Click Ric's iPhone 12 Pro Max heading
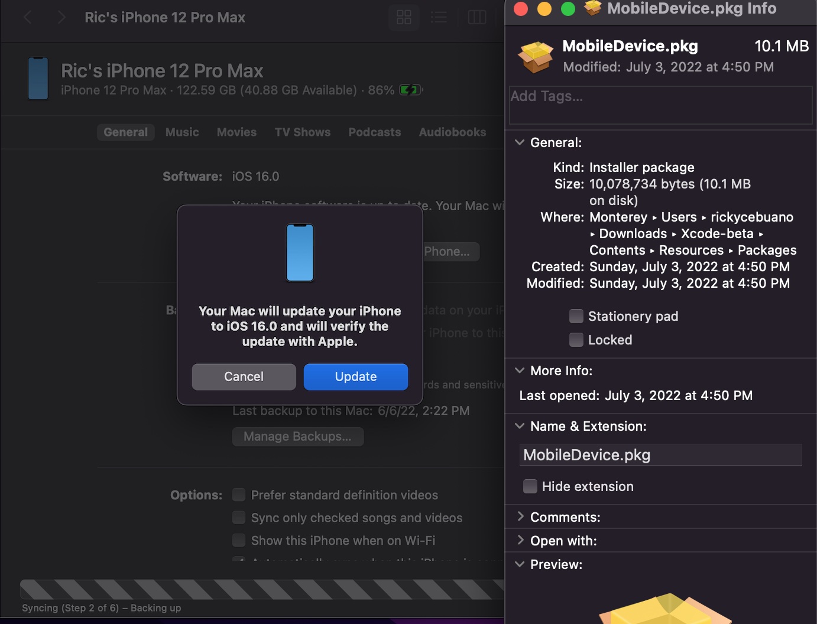Screen dimensions: 817x624 (x=162, y=71)
